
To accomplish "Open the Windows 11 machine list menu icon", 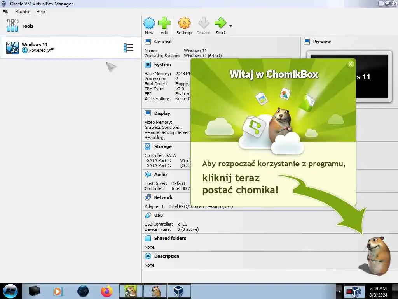I will [x=129, y=48].
